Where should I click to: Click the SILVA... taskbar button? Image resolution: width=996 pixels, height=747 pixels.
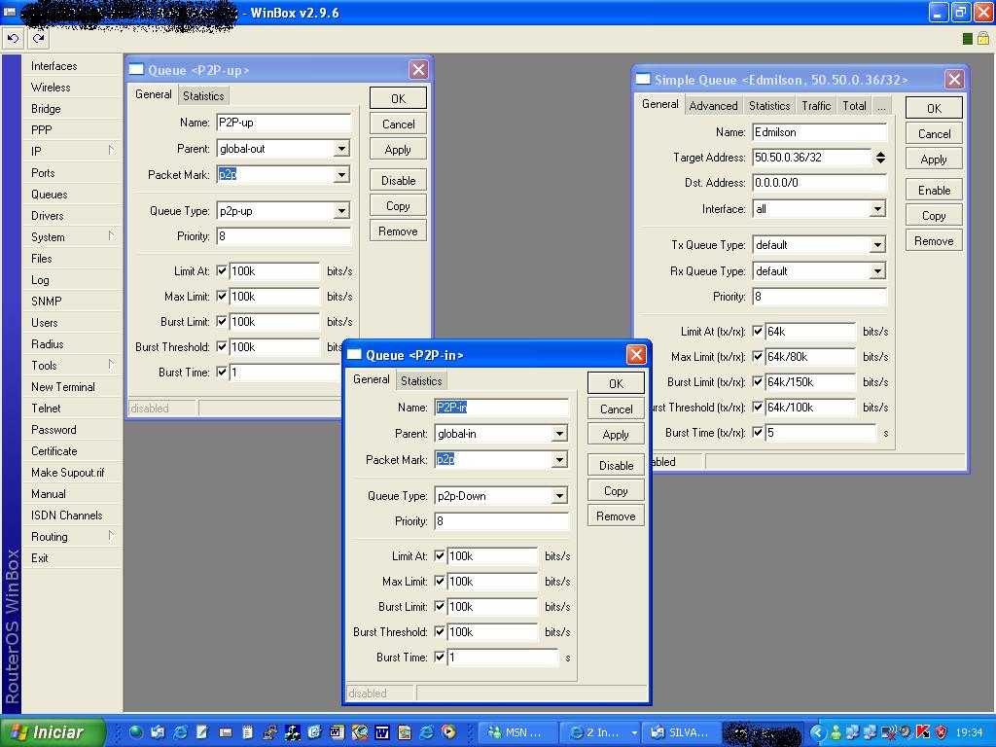(681, 732)
